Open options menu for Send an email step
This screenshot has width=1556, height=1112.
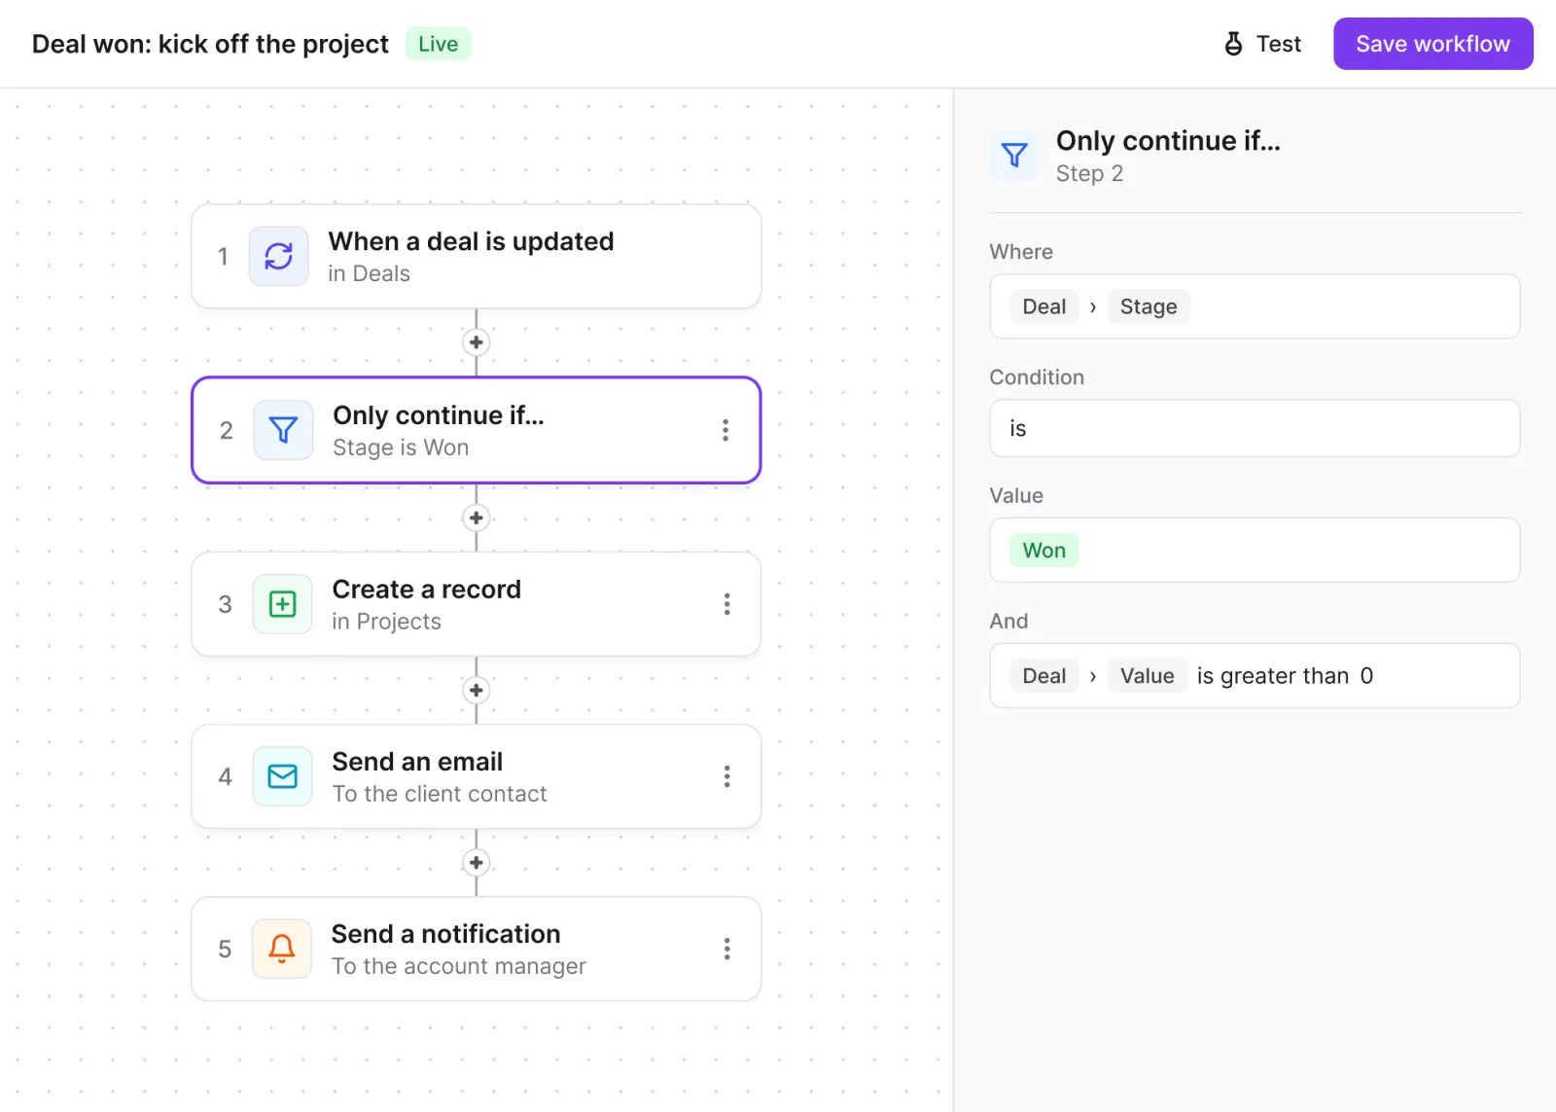[x=726, y=776]
